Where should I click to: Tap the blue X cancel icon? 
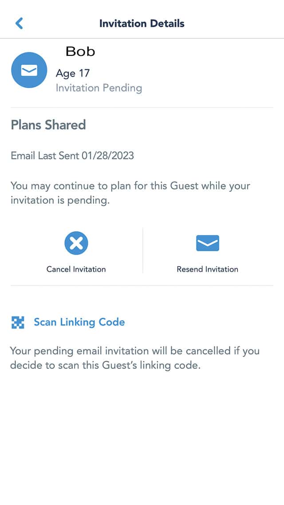coord(76,243)
